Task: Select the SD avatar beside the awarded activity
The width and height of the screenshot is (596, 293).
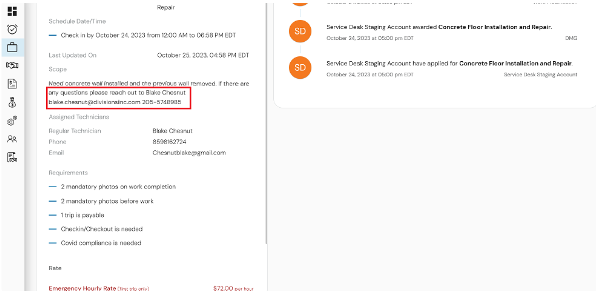Action: pyautogui.click(x=300, y=31)
